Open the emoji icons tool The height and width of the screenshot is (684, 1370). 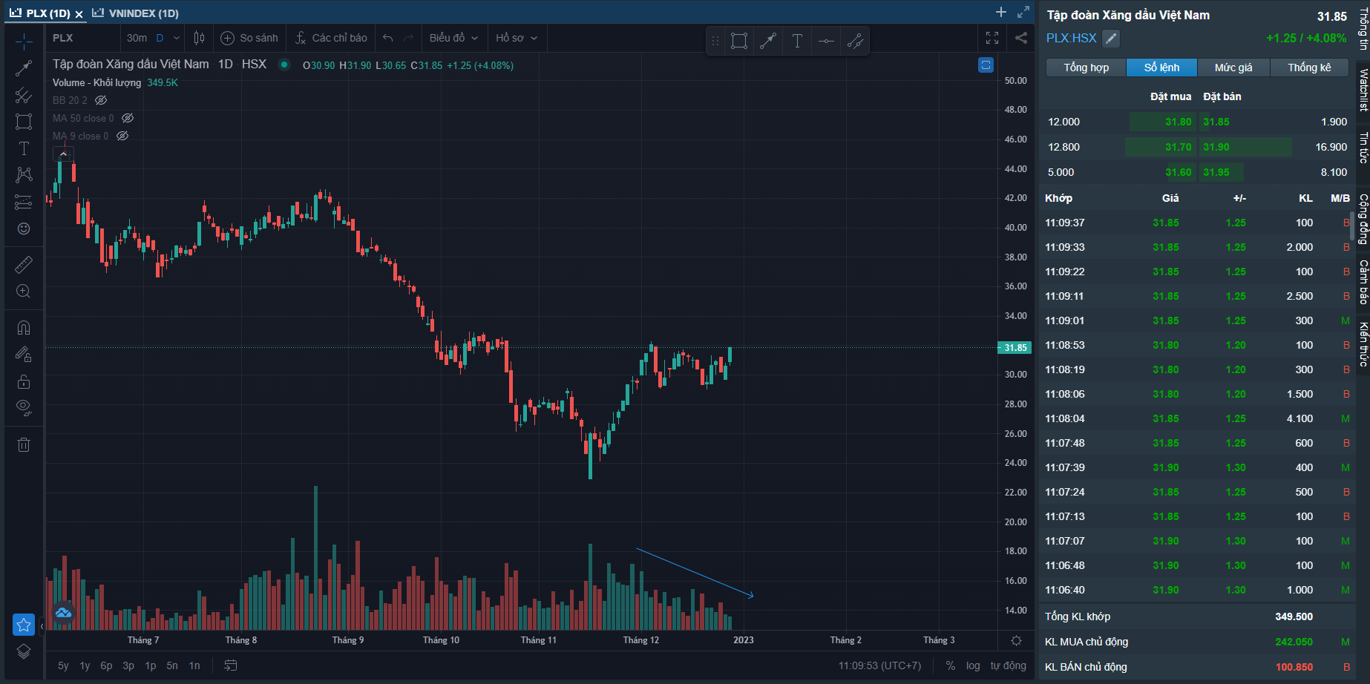[x=24, y=228]
